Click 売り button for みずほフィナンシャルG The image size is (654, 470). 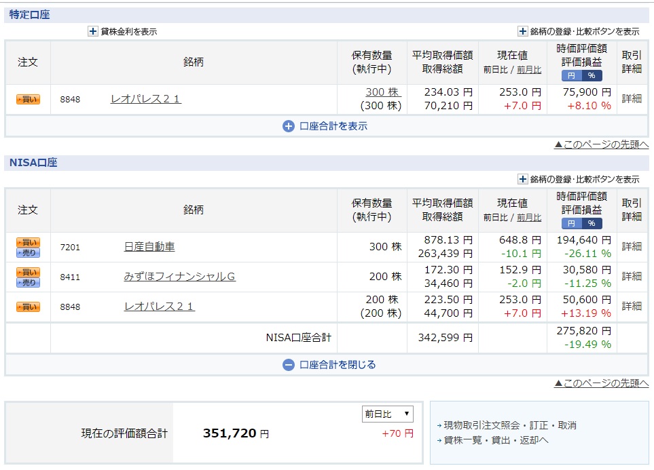pyautogui.click(x=28, y=283)
